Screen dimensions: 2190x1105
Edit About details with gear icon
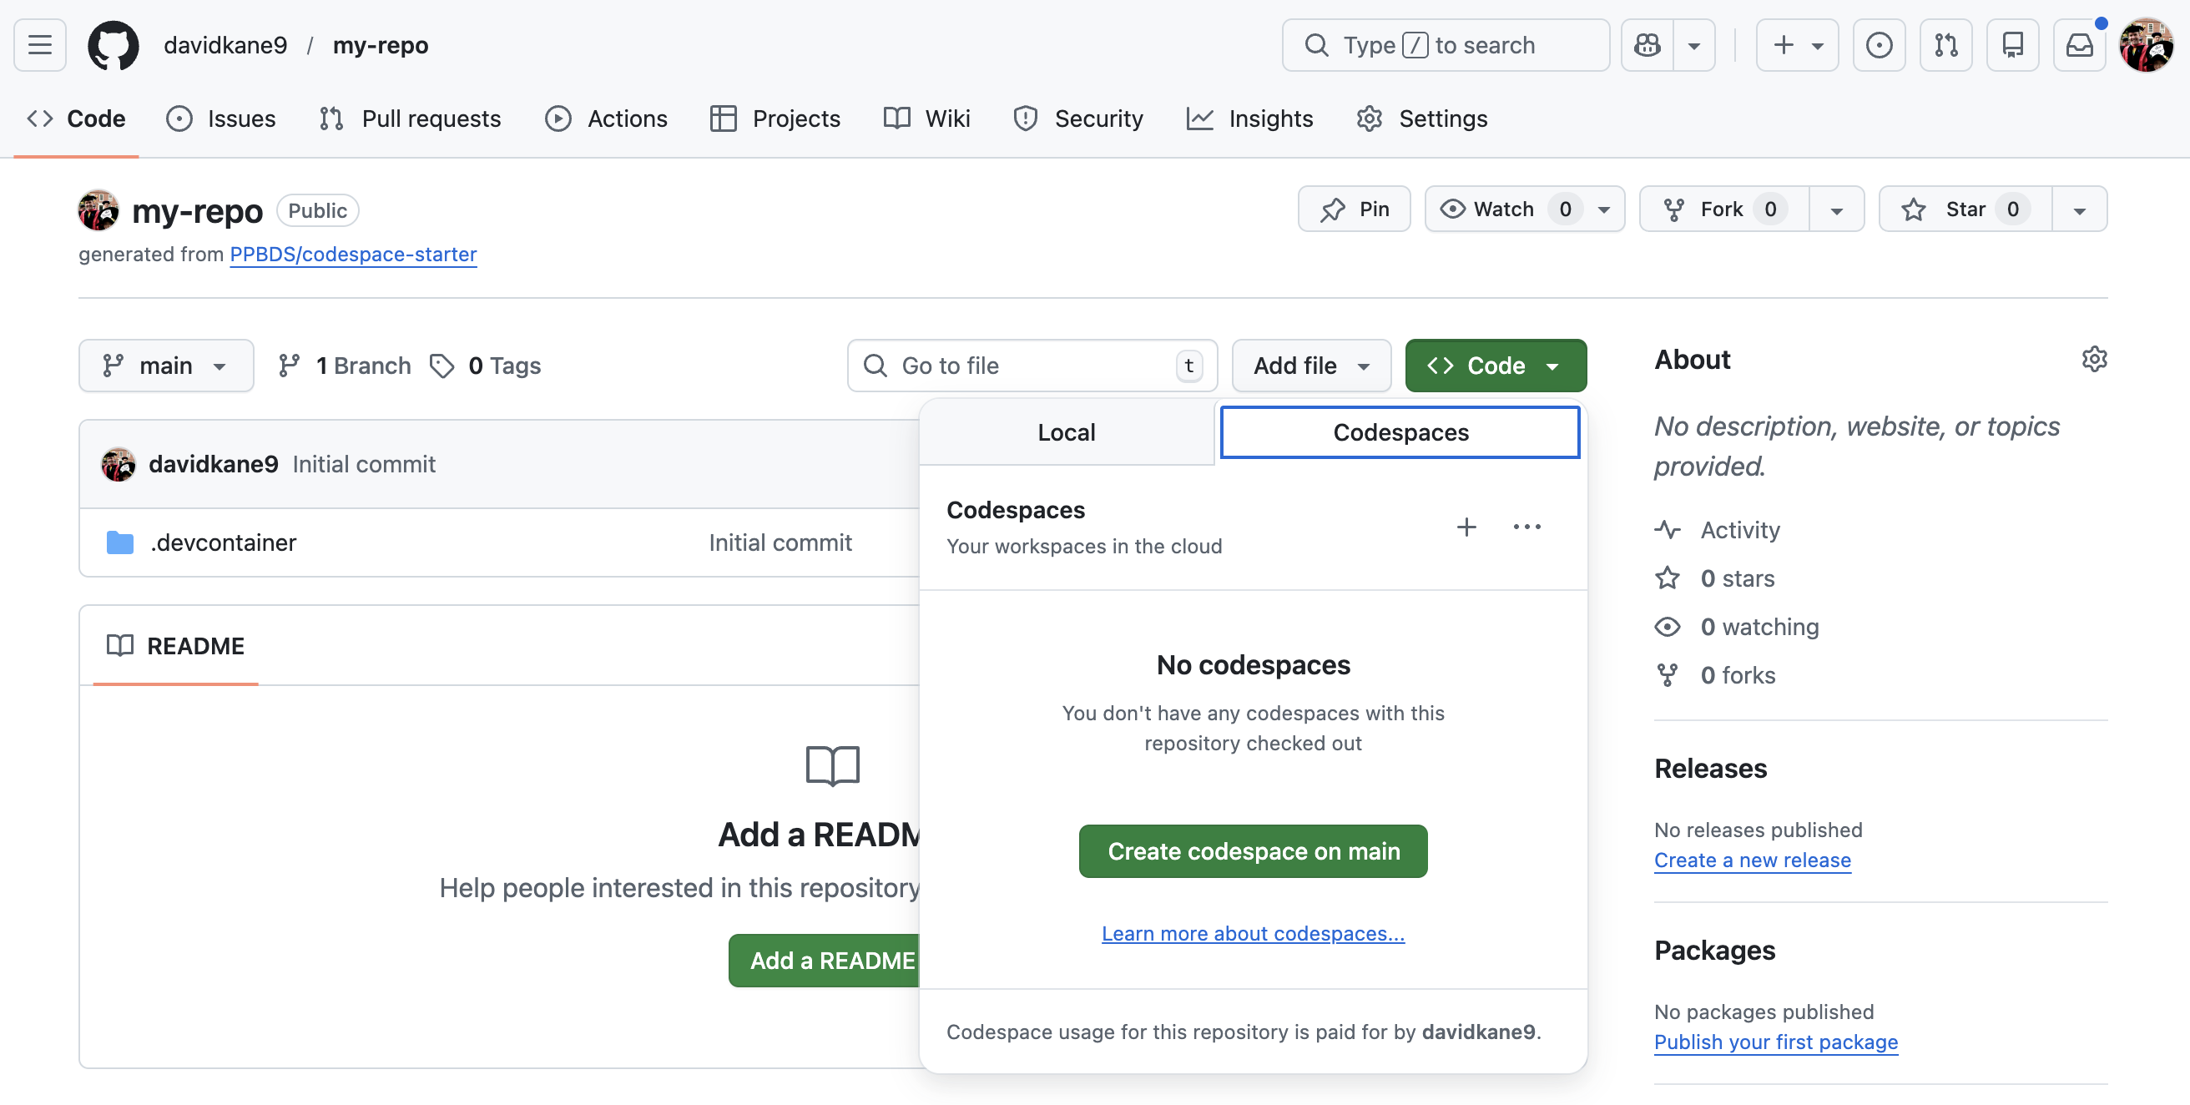coord(2093,360)
